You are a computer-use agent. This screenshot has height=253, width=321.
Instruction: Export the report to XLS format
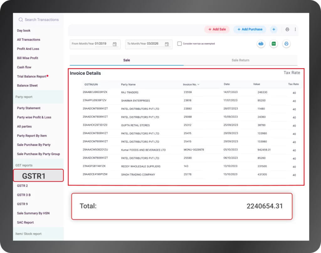click(x=274, y=44)
